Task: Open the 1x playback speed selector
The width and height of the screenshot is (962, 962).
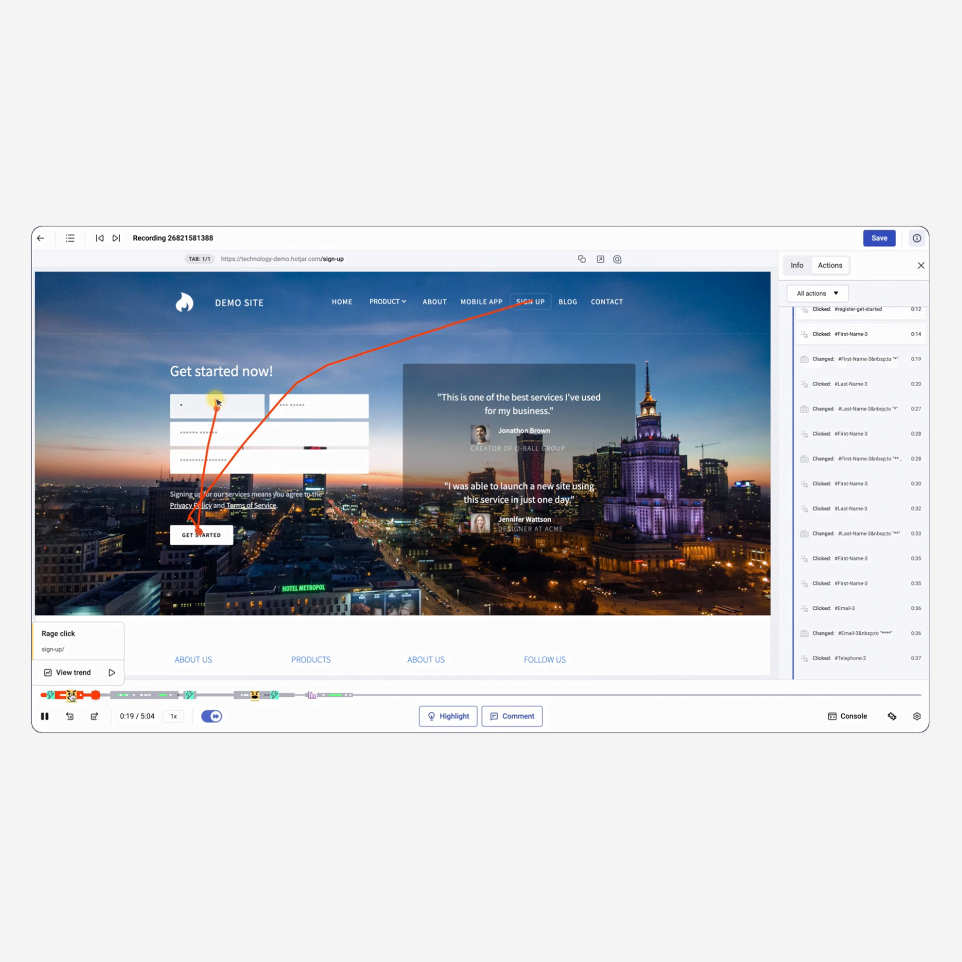Action: tap(173, 716)
